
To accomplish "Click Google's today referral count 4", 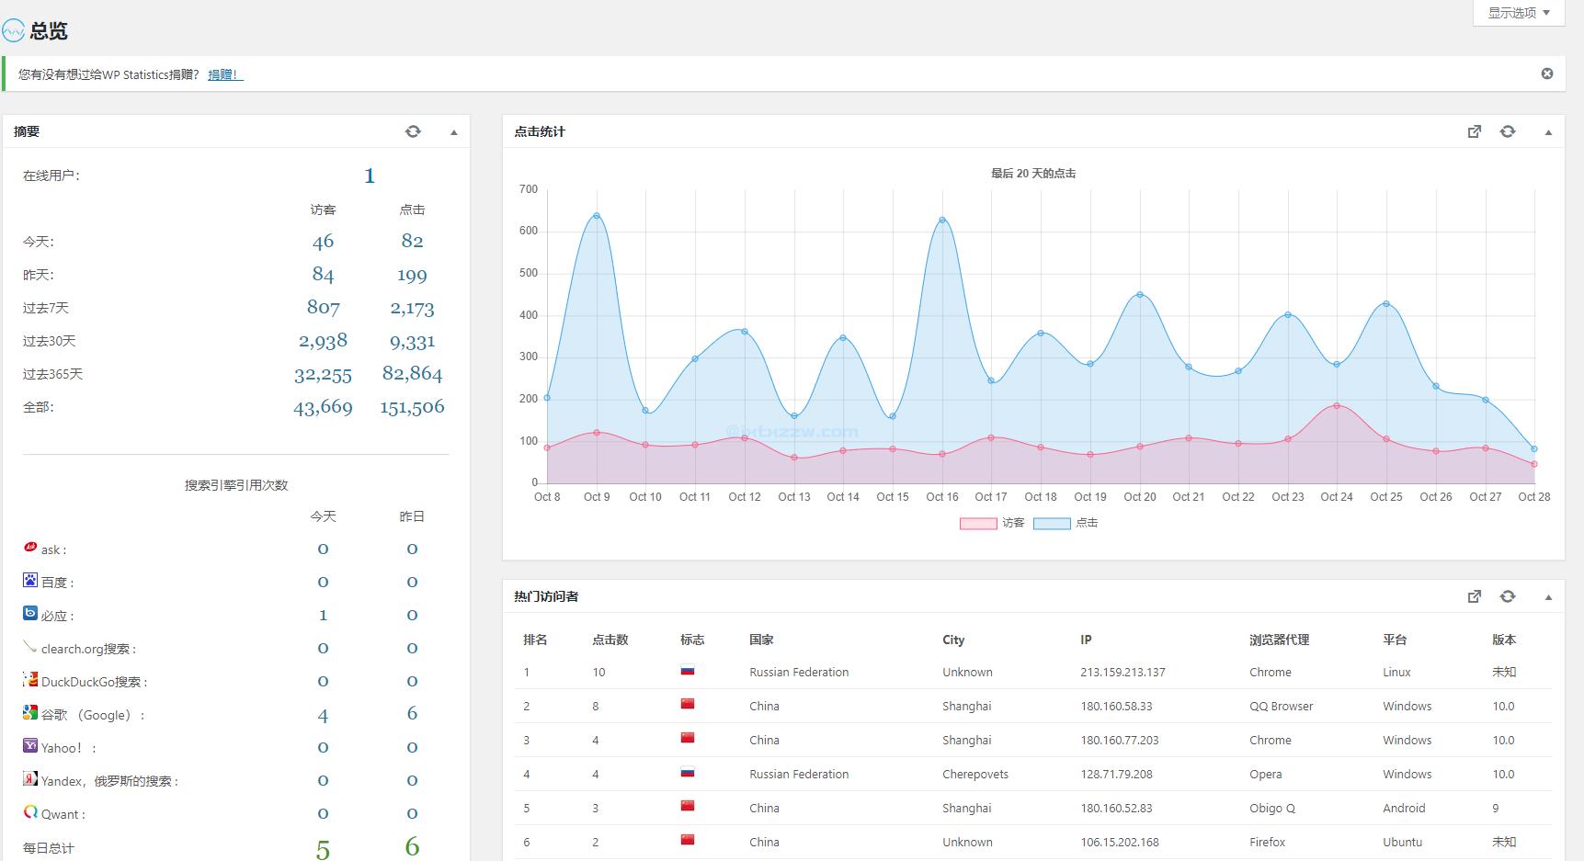I will click(x=323, y=715).
